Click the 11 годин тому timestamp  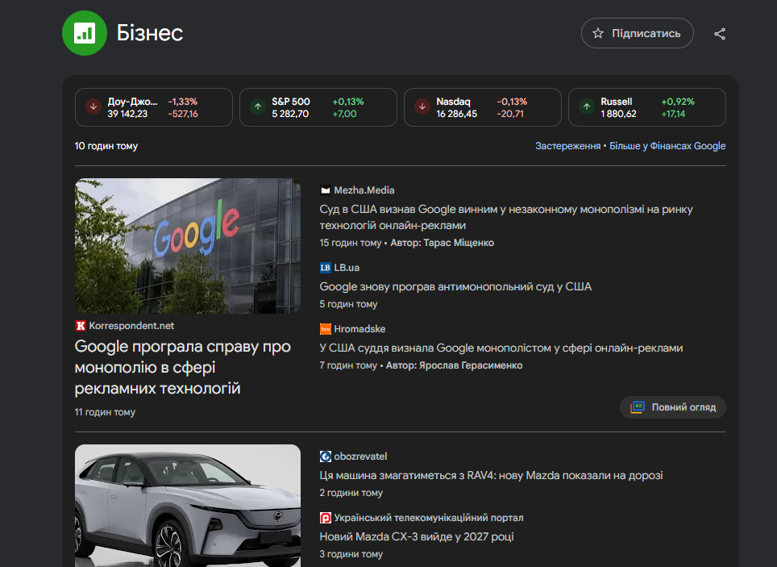click(x=105, y=412)
